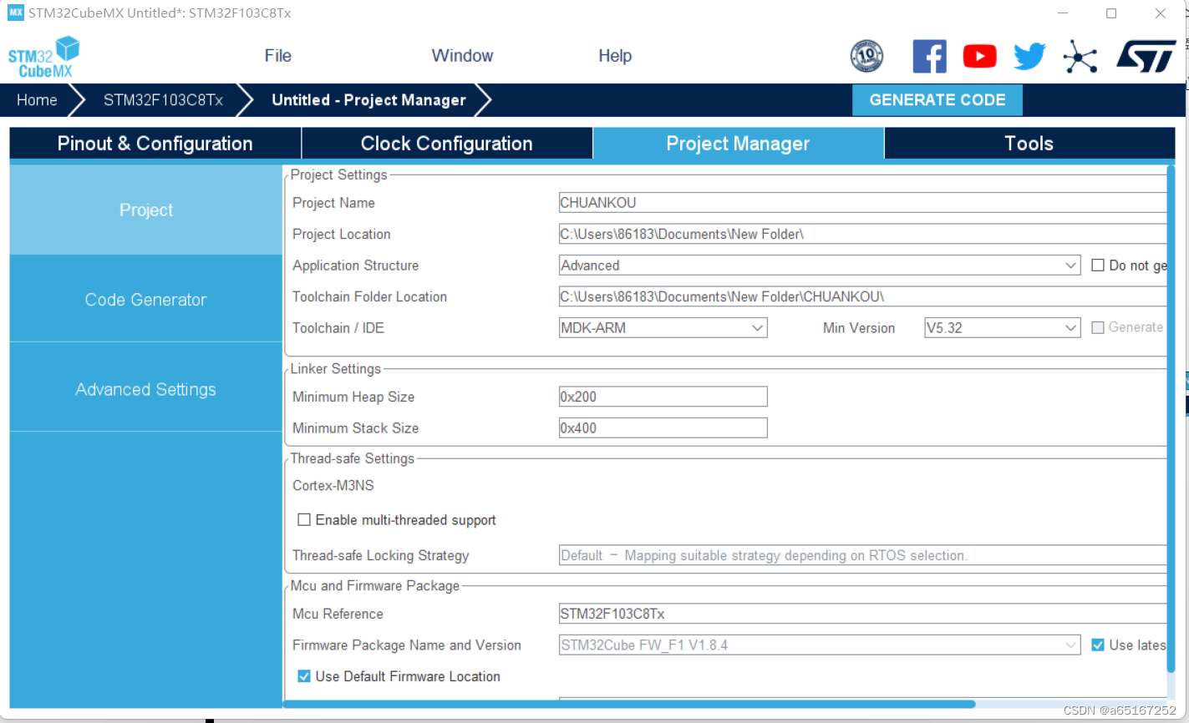The width and height of the screenshot is (1189, 723).
Task: Switch to Pinout & Configuration tab
Action: click(155, 144)
